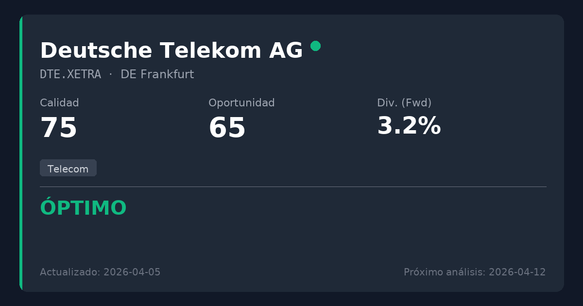Select the Oportunidad score value 65
Image resolution: width=583 pixels, height=306 pixels.
coord(227,128)
